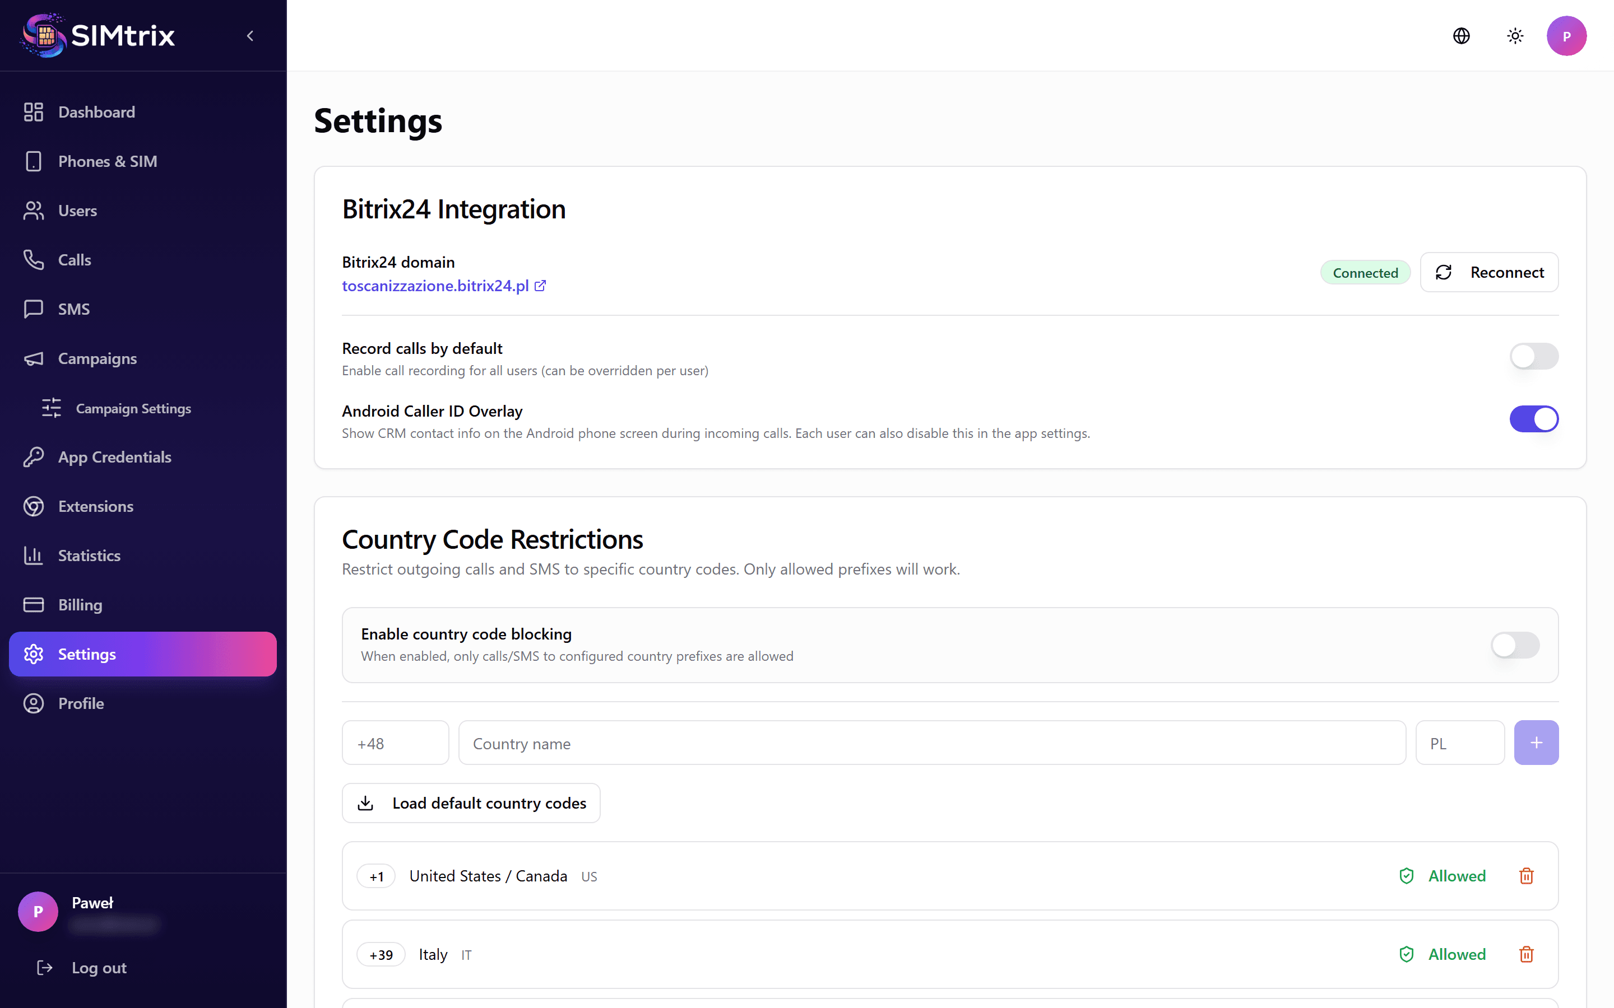Click the SIMtrix logo
The width and height of the screenshot is (1614, 1008).
coord(99,35)
